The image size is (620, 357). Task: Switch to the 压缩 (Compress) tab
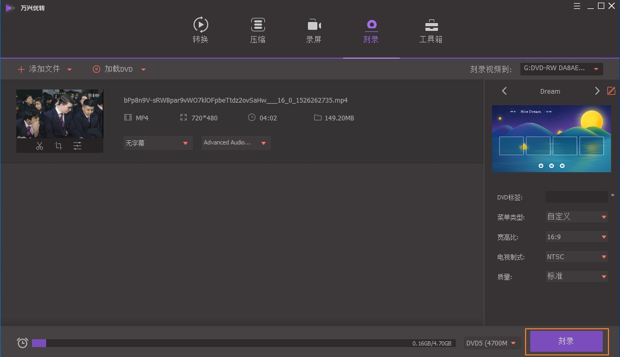[x=258, y=30]
